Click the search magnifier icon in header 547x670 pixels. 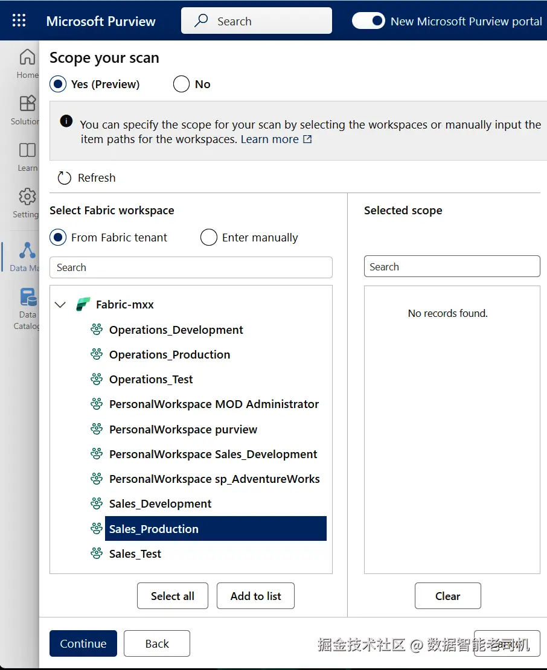[201, 21]
